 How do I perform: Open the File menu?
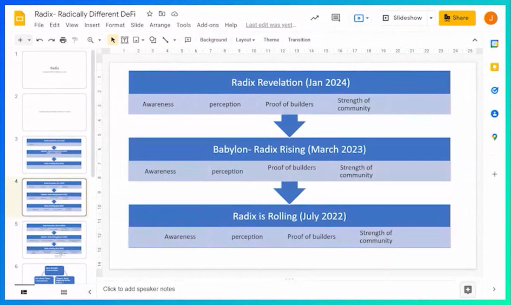point(39,25)
